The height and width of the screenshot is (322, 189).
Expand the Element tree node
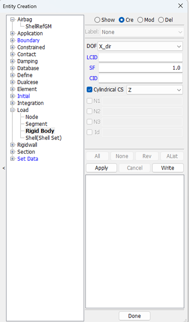[12, 89]
